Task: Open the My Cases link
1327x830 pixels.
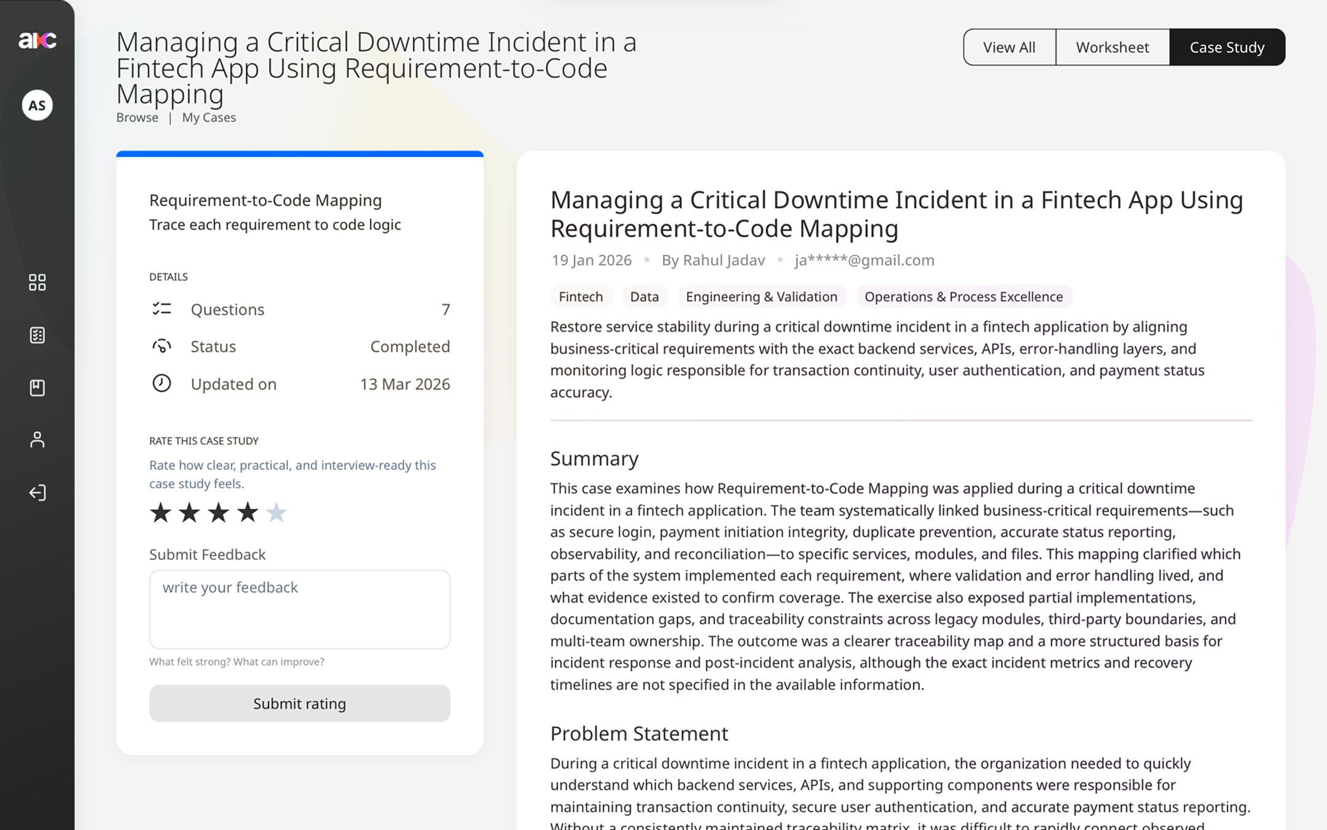Action: (209, 117)
